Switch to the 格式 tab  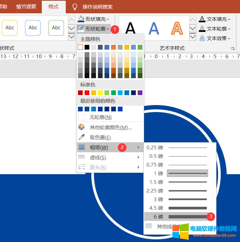click(53, 7)
